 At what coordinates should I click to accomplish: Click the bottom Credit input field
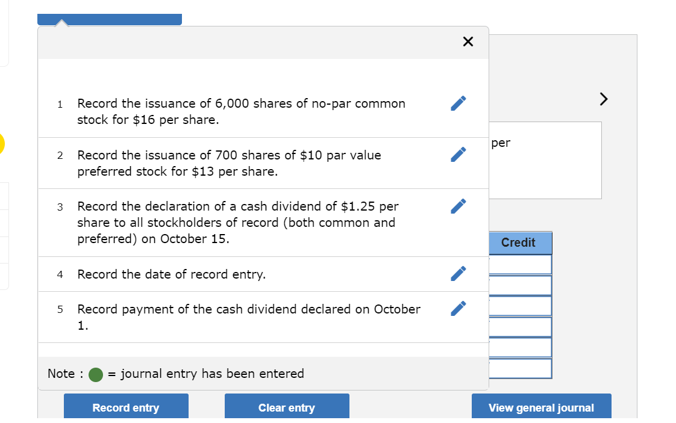[x=521, y=368]
